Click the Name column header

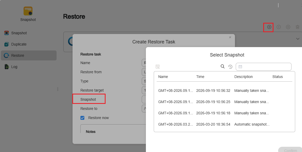pos(163,77)
